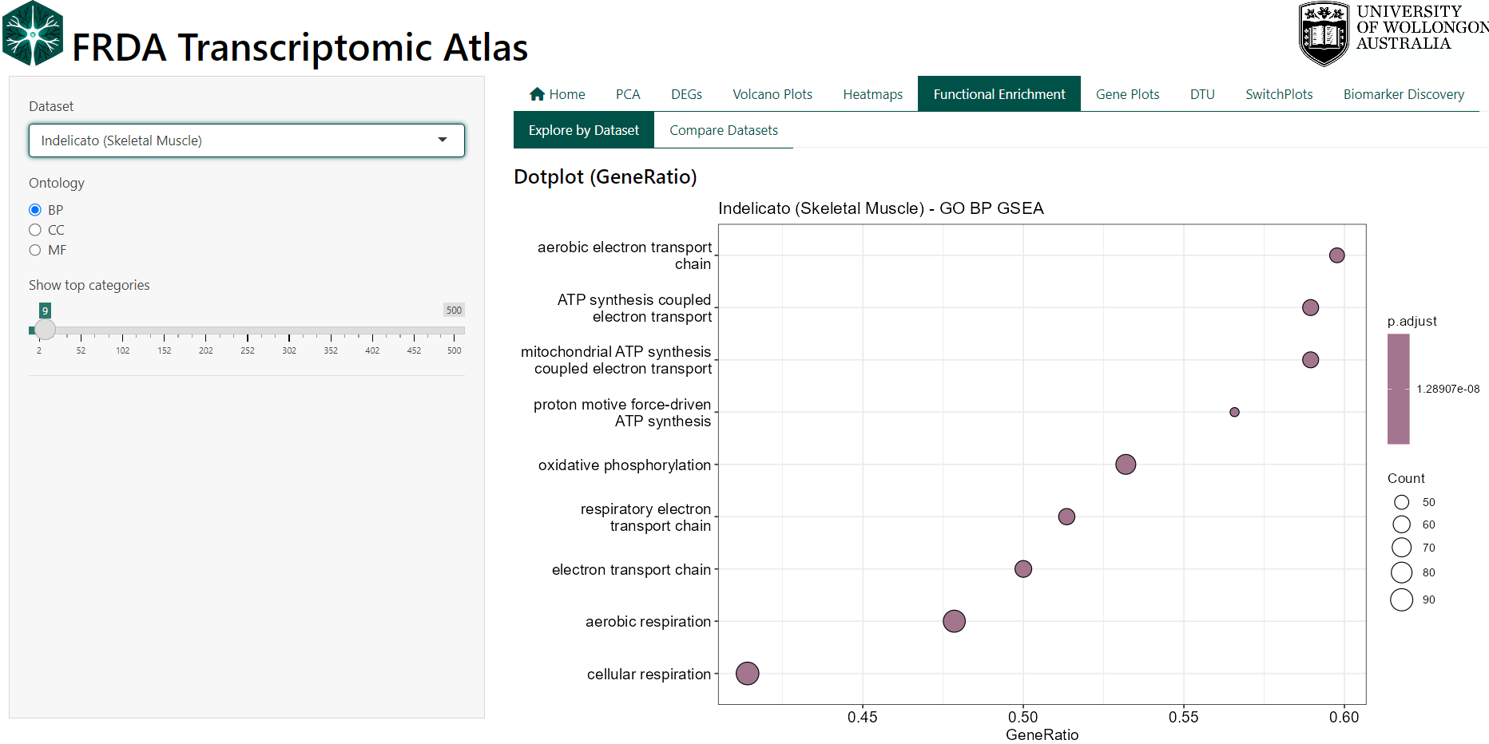This screenshot has width=1489, height=744.
Task: Open the Volcano Plots tab
Action: [772, 94]
